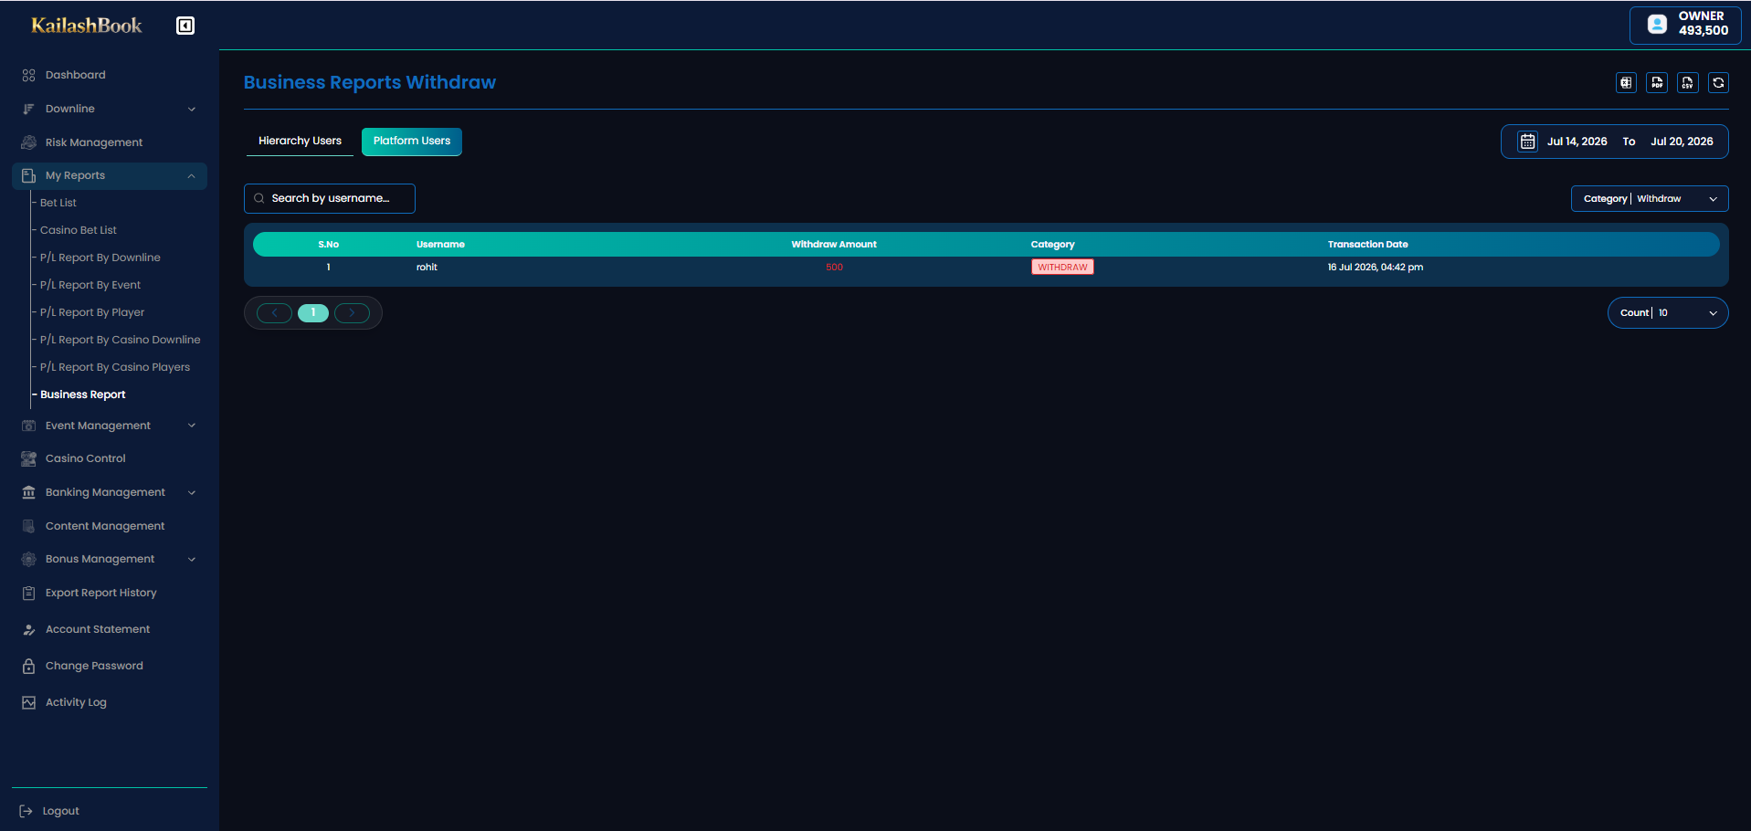Click the Logout arrow icon
The height and width of the screenshot is (831, 1751).
[26, 811]
